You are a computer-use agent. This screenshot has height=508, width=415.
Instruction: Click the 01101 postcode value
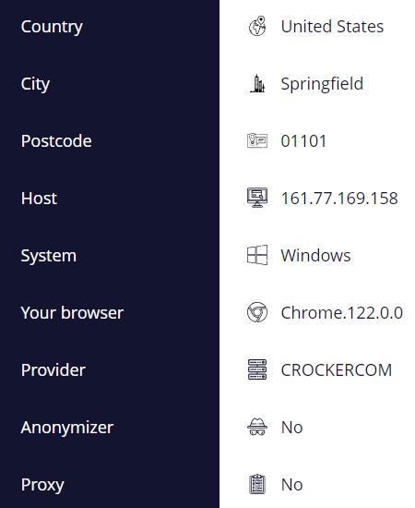[x=303, y=141]
